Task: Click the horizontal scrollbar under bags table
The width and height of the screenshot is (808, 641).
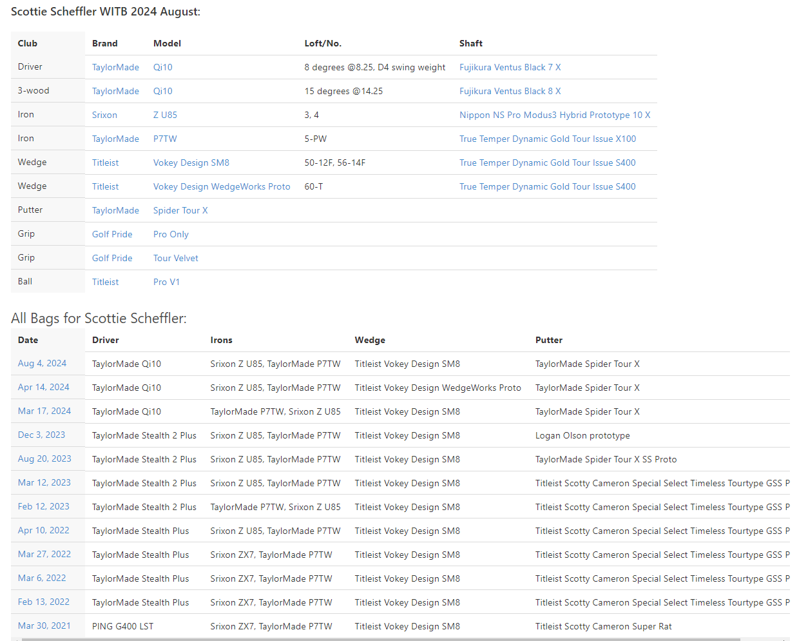Action: (380, 639)
